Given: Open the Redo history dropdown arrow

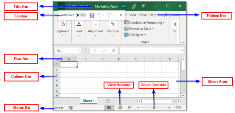Looking at the screenshot, I should [x=114, y=15].
